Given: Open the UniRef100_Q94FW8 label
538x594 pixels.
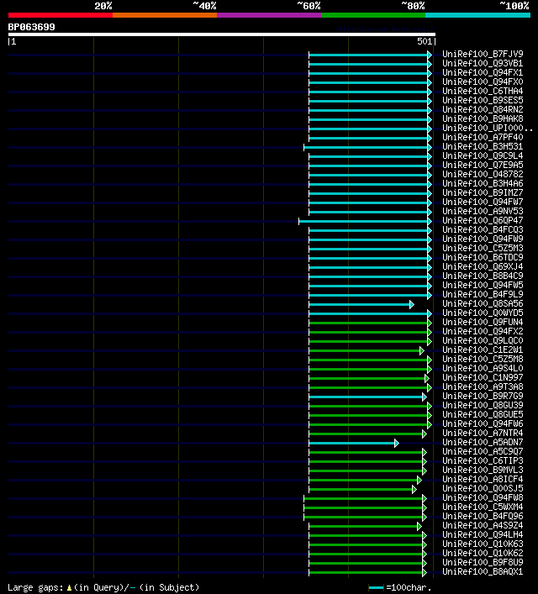Looking at the screenshot, I should click(x=483, y=497).
